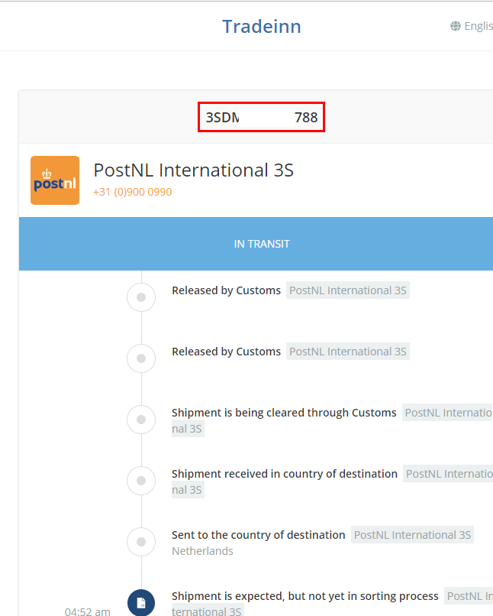Click the globe language icon
Image resolution: width=493 pixels, height=616 pixels.
click(x=456, y=26)
